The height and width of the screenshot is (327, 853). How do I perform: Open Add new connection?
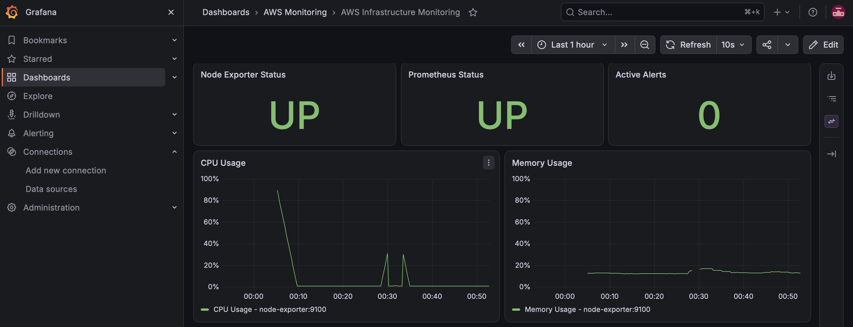pyautogui.click(x=65, y=170)
